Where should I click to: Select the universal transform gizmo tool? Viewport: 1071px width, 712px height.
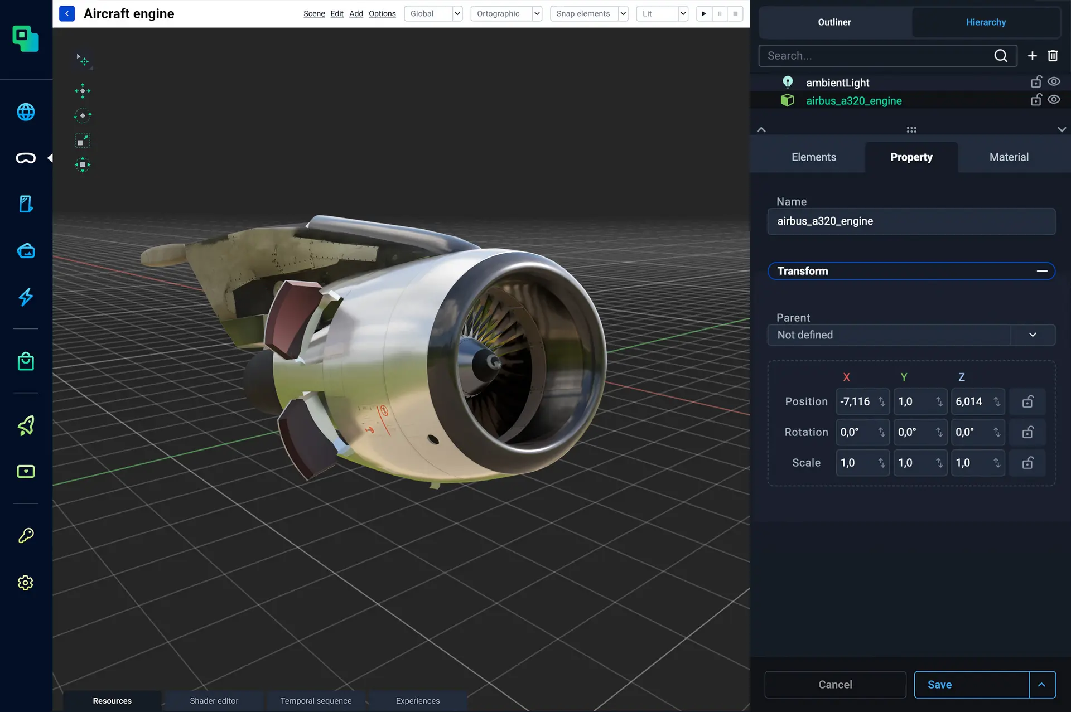tap(82, 164)
